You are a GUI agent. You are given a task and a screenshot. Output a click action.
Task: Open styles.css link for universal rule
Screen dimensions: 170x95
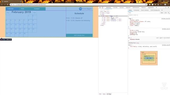coord(166,29)
